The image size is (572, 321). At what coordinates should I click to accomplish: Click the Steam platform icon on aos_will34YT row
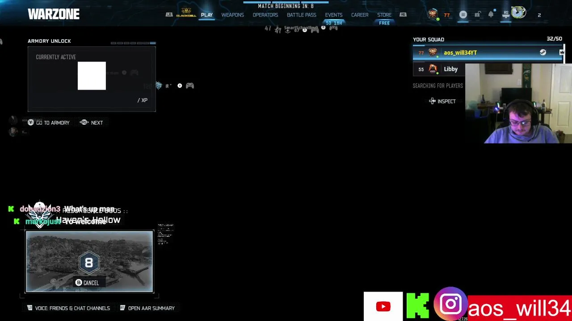click(543, 53)
